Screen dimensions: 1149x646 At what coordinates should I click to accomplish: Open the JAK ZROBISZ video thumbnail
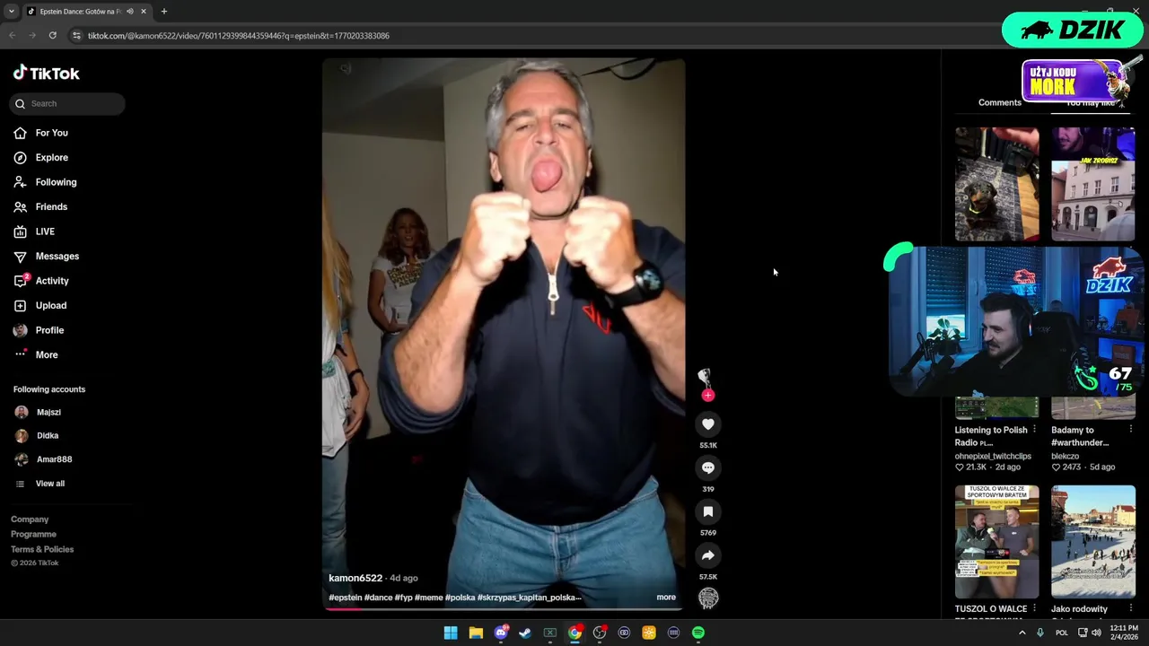[1093, 185]
